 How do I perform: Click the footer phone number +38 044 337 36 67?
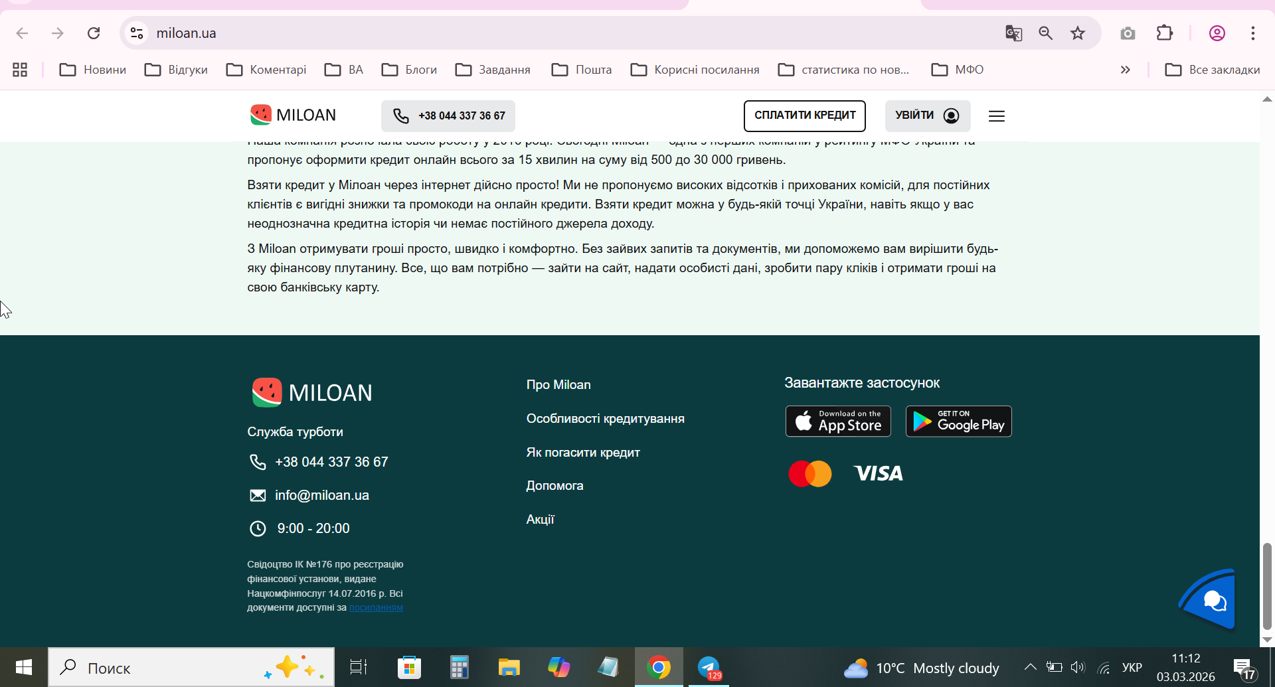(331, 462)
